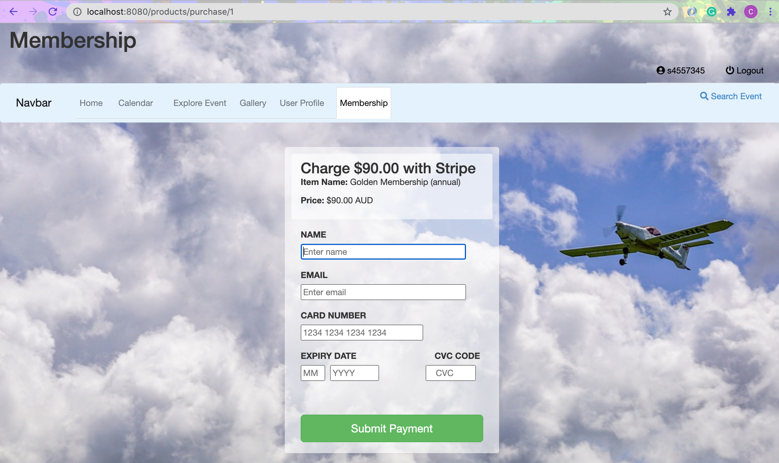Open the Chrome three-dot menu

coord(770,12)
